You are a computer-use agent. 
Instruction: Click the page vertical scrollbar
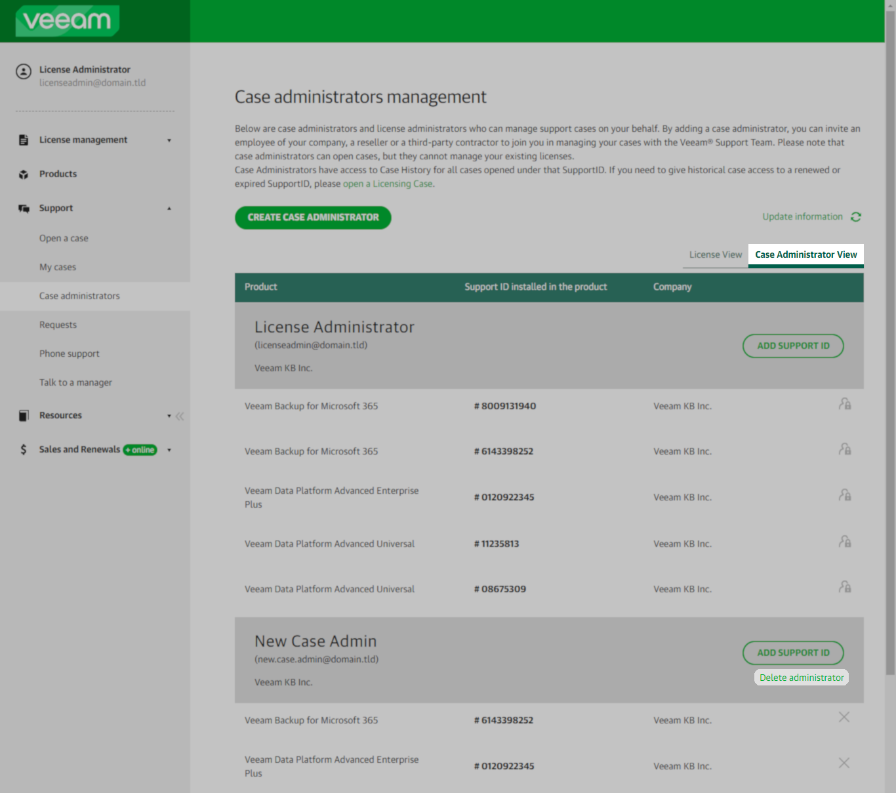point(890,341)
